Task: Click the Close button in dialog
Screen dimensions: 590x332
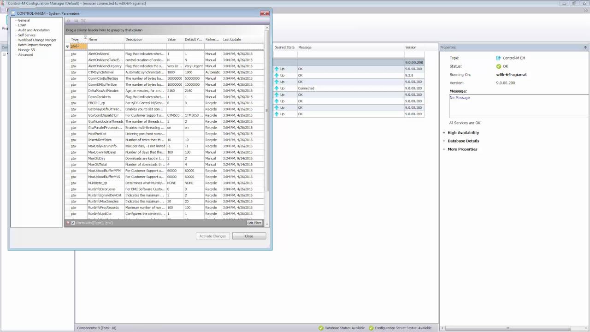Action: coord(249,236)
